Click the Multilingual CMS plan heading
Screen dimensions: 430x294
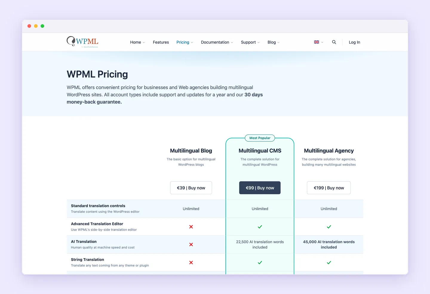260,151
